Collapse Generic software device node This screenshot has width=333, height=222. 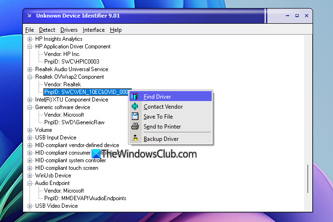(x=29, y=107)
